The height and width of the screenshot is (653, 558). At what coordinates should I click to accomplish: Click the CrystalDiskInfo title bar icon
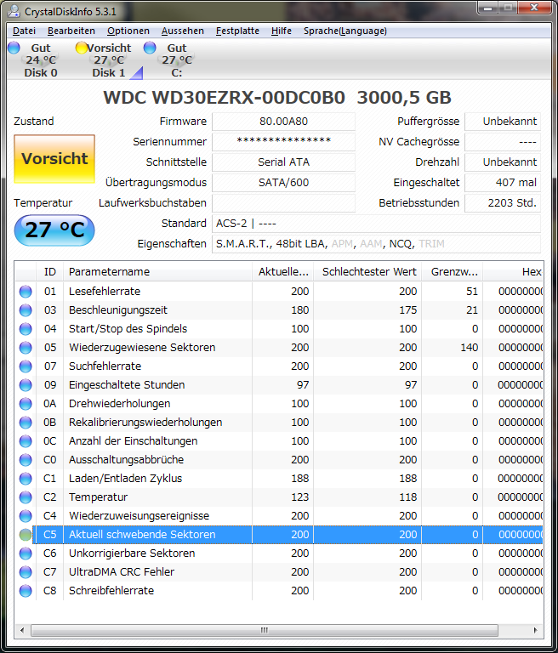pos(14,11)
